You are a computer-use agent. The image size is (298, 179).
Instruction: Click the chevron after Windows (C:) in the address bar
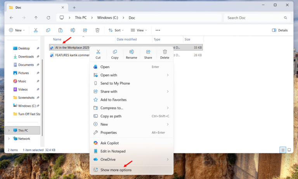pos(123,18)
